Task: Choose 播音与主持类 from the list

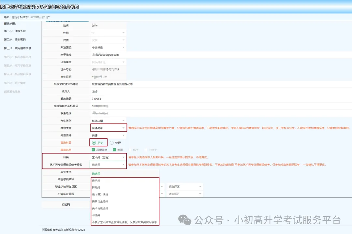Action: tap(125, 201)
